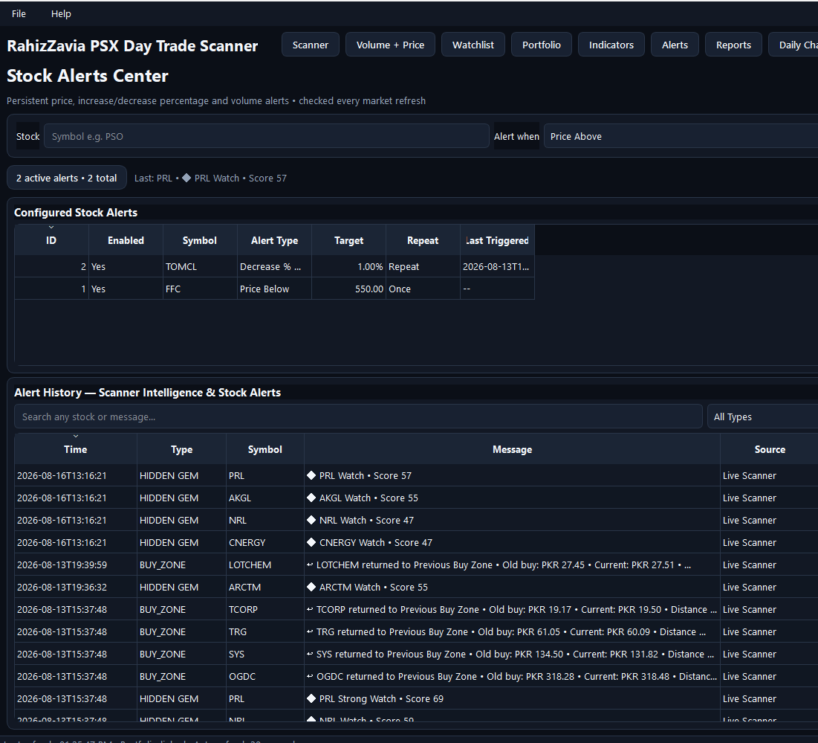Open the Daily Chart tab at right edge

coord(794,45)
